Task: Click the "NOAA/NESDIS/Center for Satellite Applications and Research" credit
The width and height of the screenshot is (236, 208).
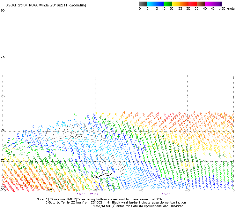Action: tap(138, 206)
